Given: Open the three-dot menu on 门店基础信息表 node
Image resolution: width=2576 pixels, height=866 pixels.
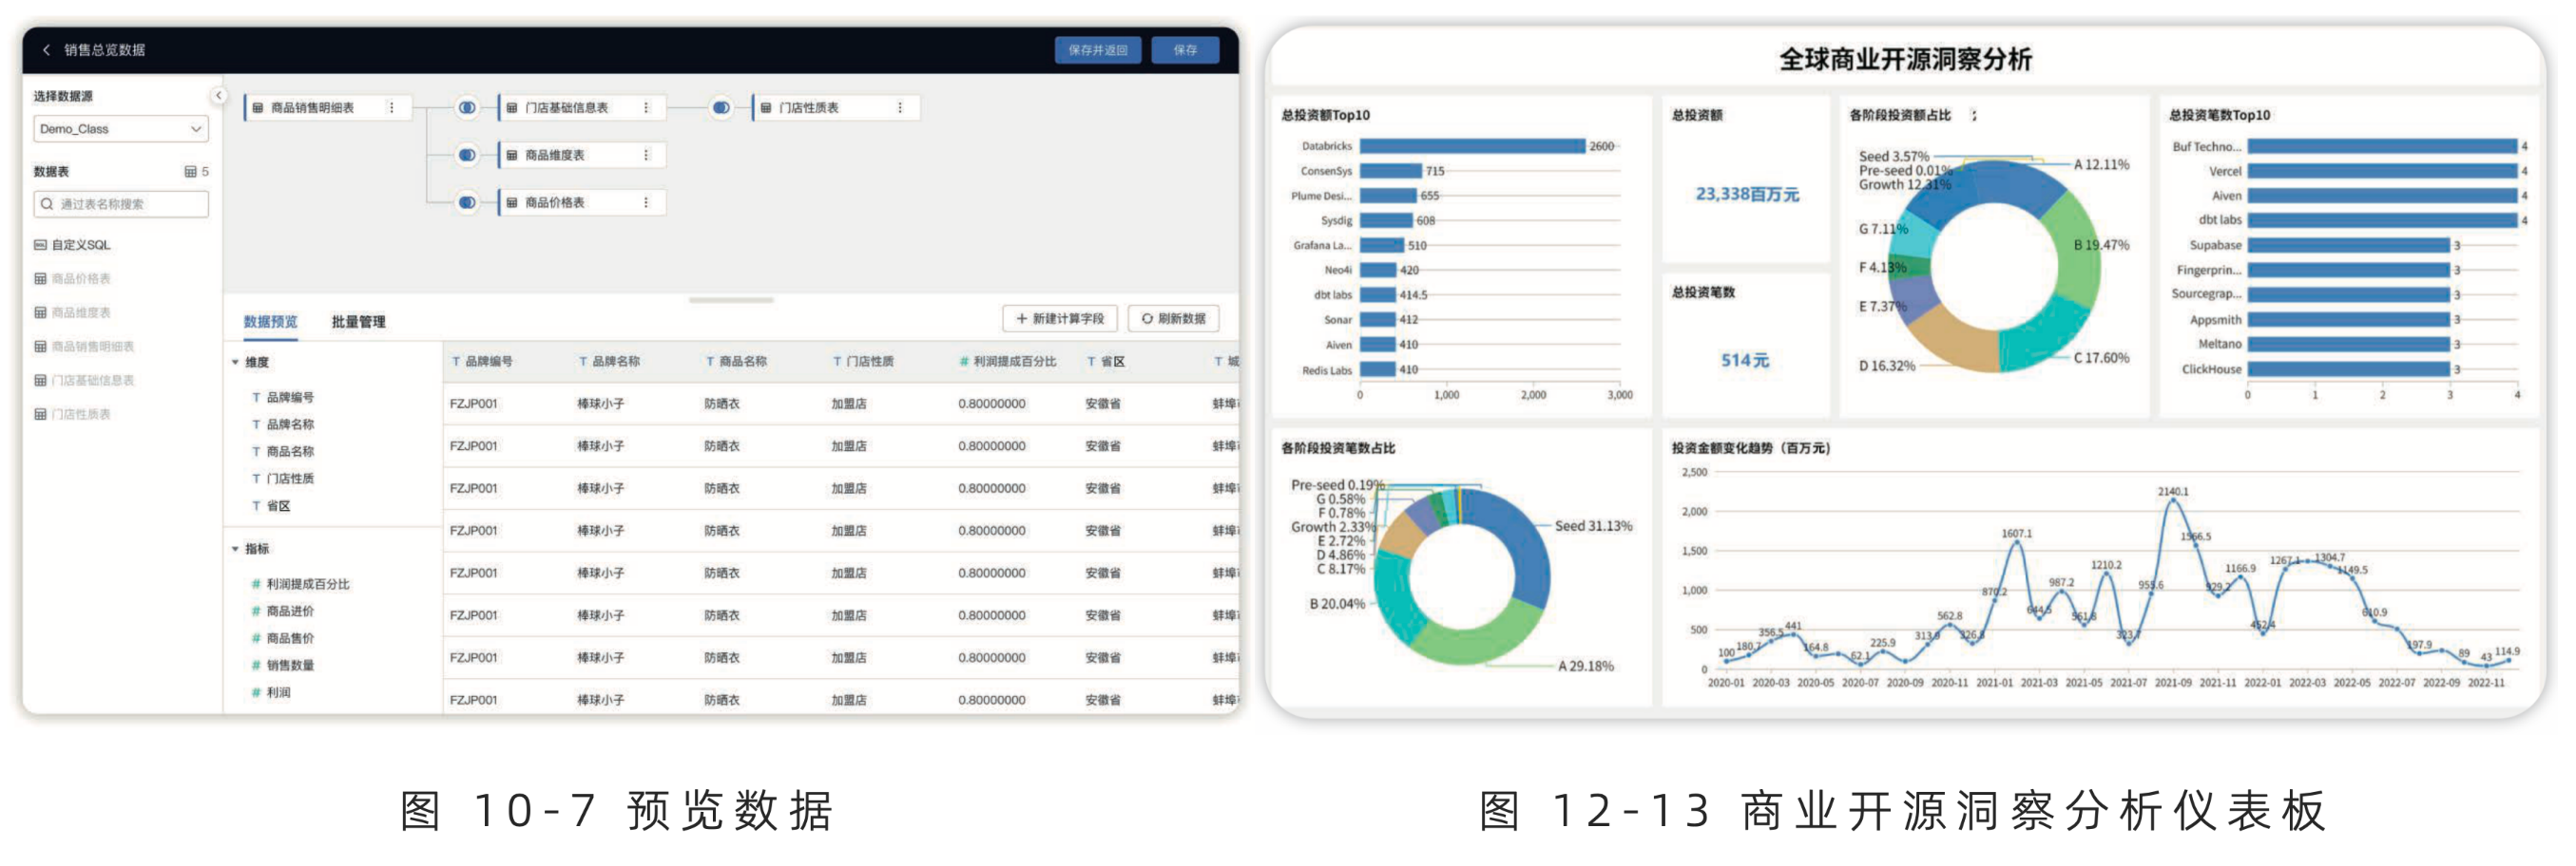Looking at the screenshot, I should (x=646, y=108).
